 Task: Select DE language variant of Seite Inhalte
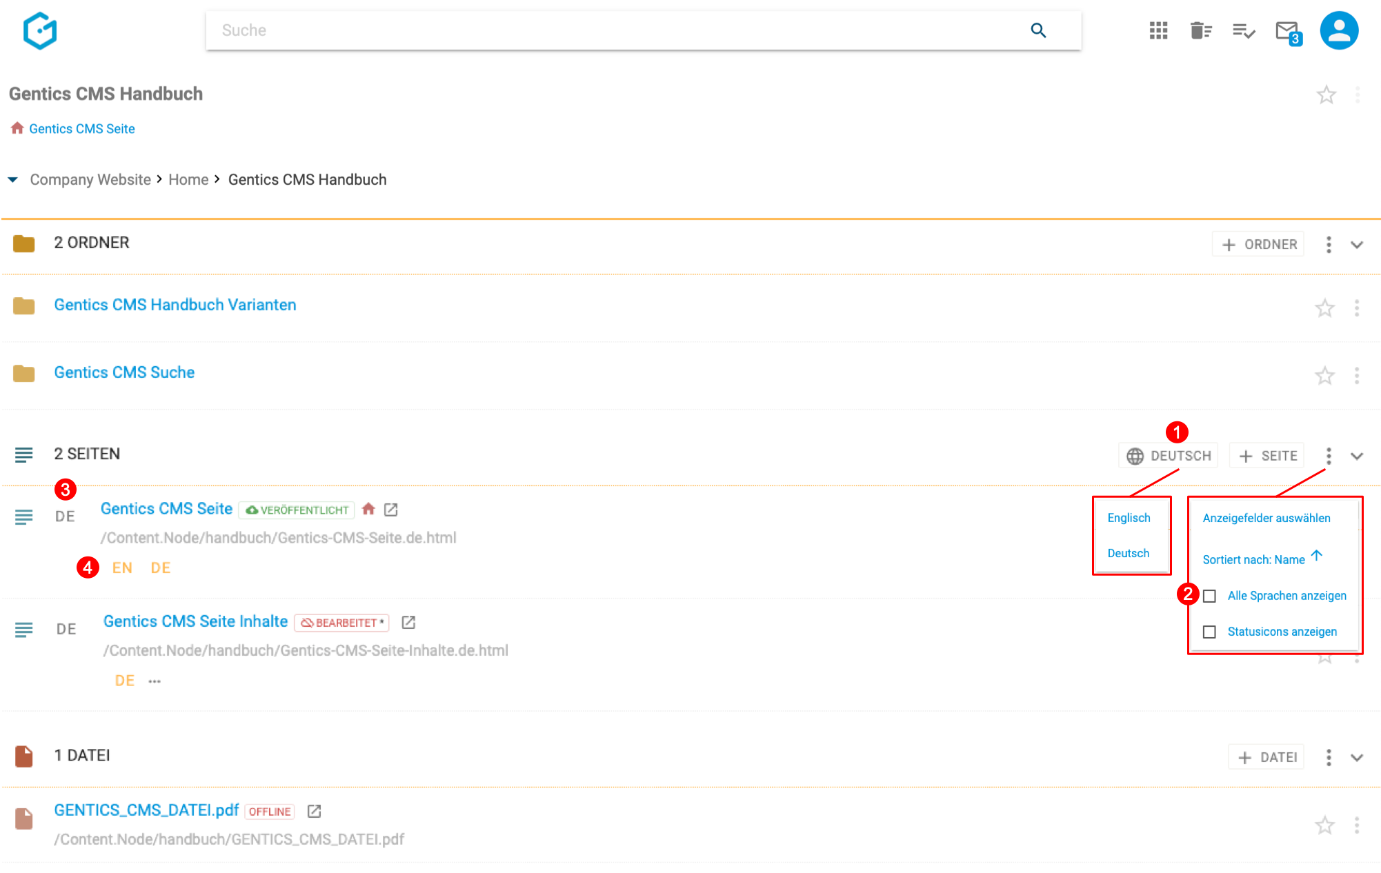pos(125,681)
